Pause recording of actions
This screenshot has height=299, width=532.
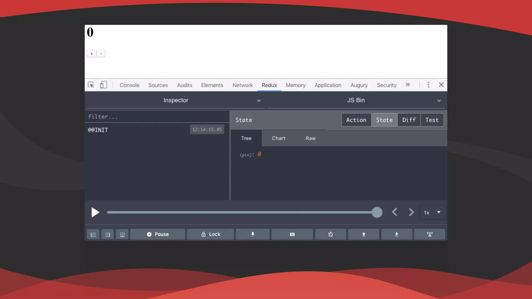pyautogui.click(x=158, y=234)
